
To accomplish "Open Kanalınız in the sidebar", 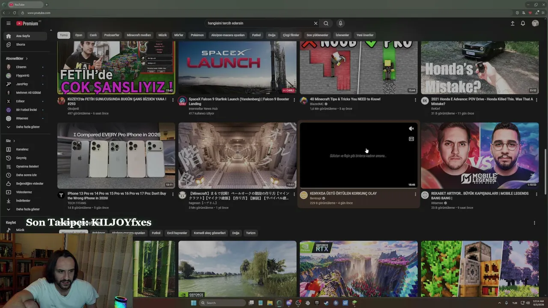I will [26, 149].
